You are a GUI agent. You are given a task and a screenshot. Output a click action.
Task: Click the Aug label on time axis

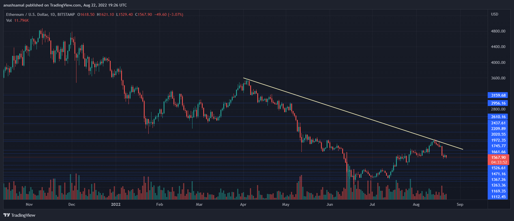click(x=416, y=204)
